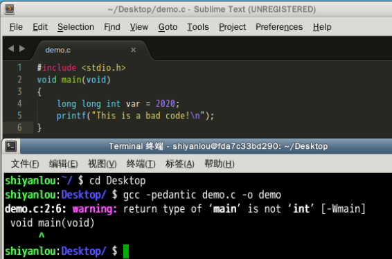Viewport: 392px width, 259px height.
Task: Click the '[-Wmain]' flag in the warning
Action: pyautogui.click(x=344, y=208)
